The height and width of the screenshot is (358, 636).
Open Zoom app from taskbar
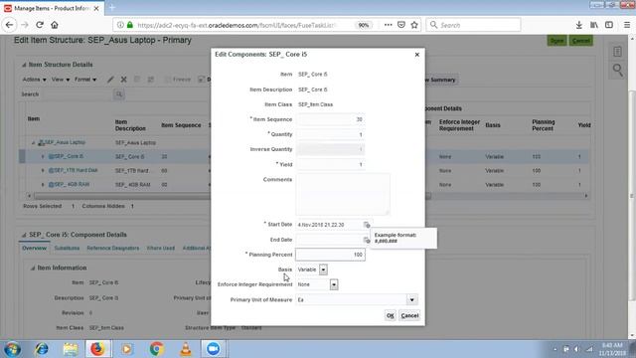214,349
